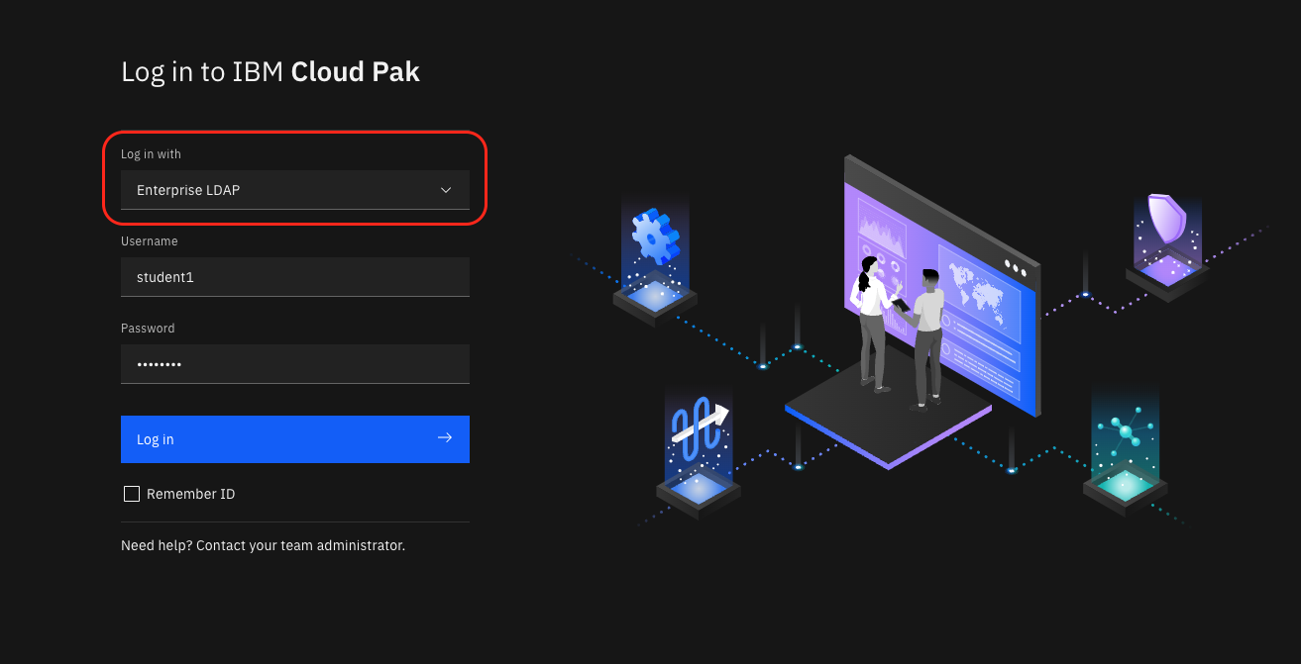Click the "Log in with" field label
Image resolution: width=1301 pixels, height=664 pixels.
151,154
